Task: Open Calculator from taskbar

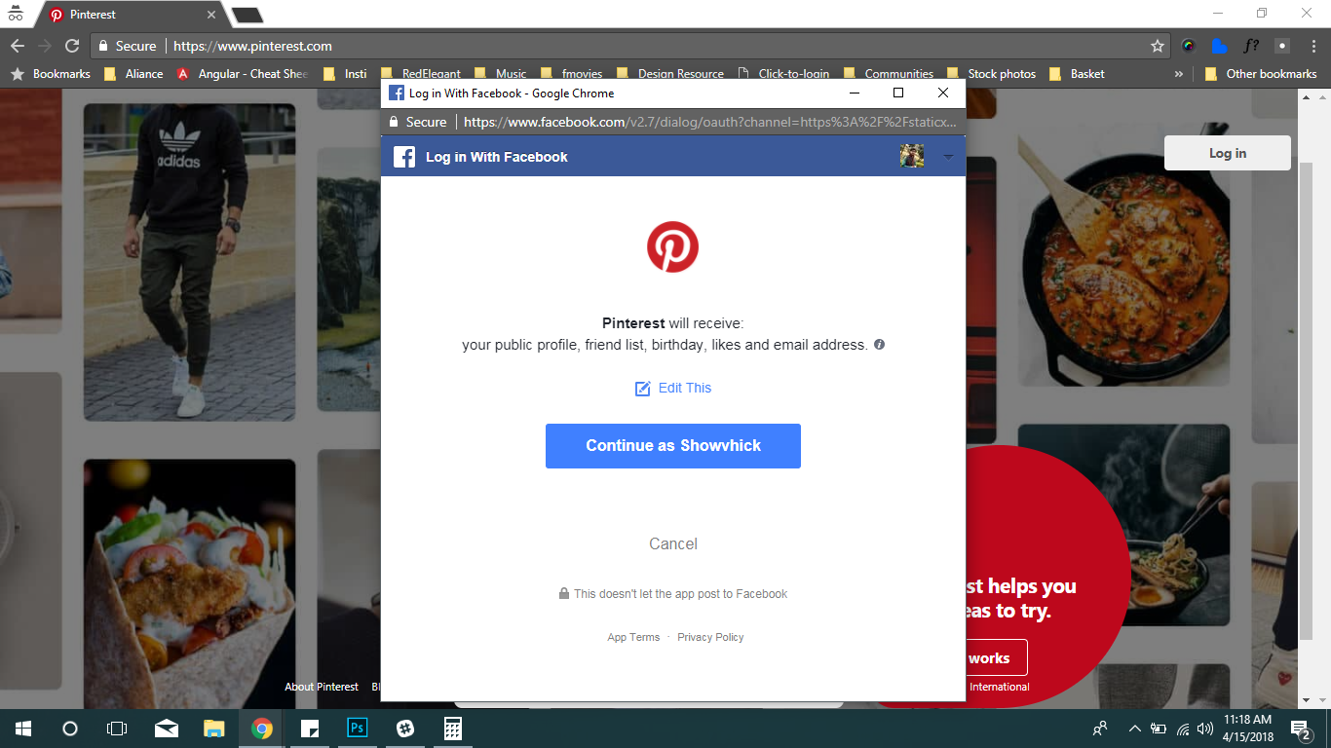Action: click(x=452, y=729)
